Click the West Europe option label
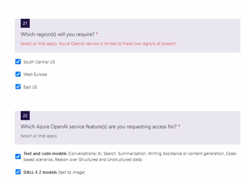 [35, 75]
